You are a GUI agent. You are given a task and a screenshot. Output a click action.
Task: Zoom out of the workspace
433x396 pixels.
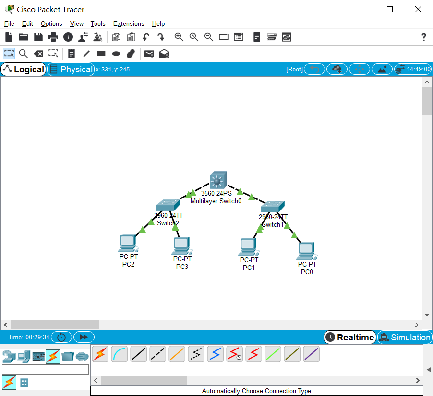click(x=209, y=37)
